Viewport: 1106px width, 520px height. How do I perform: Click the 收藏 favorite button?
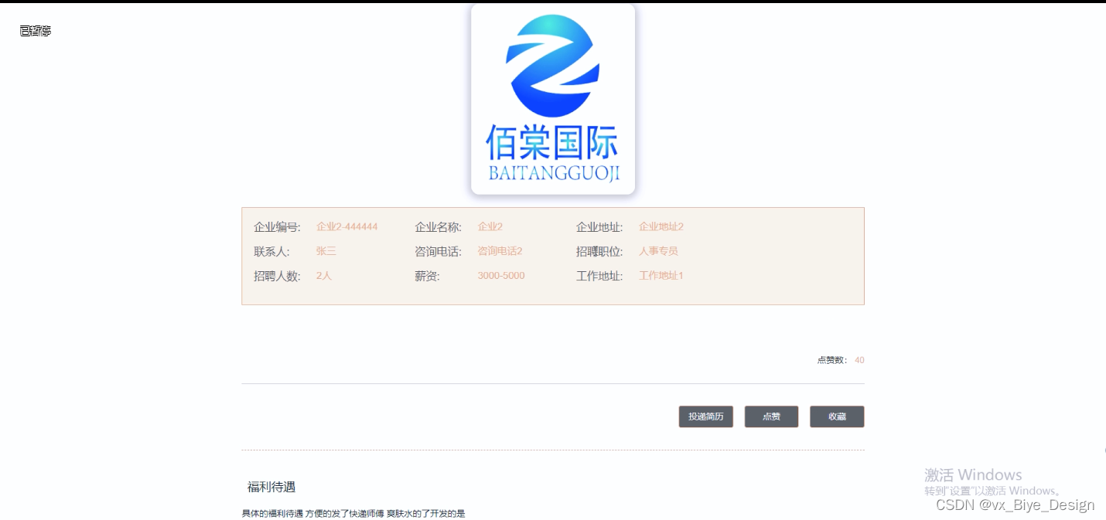(837, 416)
